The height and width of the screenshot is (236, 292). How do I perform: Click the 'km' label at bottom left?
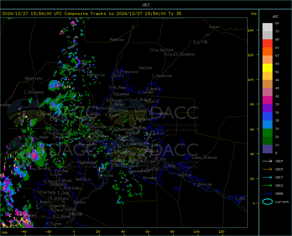5,232
